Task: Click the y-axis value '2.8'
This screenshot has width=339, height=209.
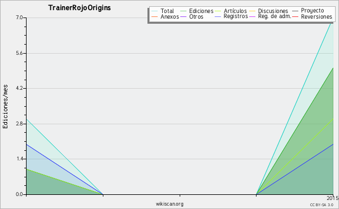Action: point(19,124)
